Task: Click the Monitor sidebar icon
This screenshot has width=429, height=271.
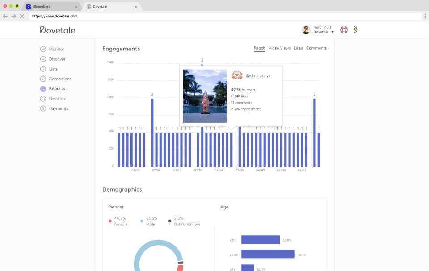Action: 43,49
